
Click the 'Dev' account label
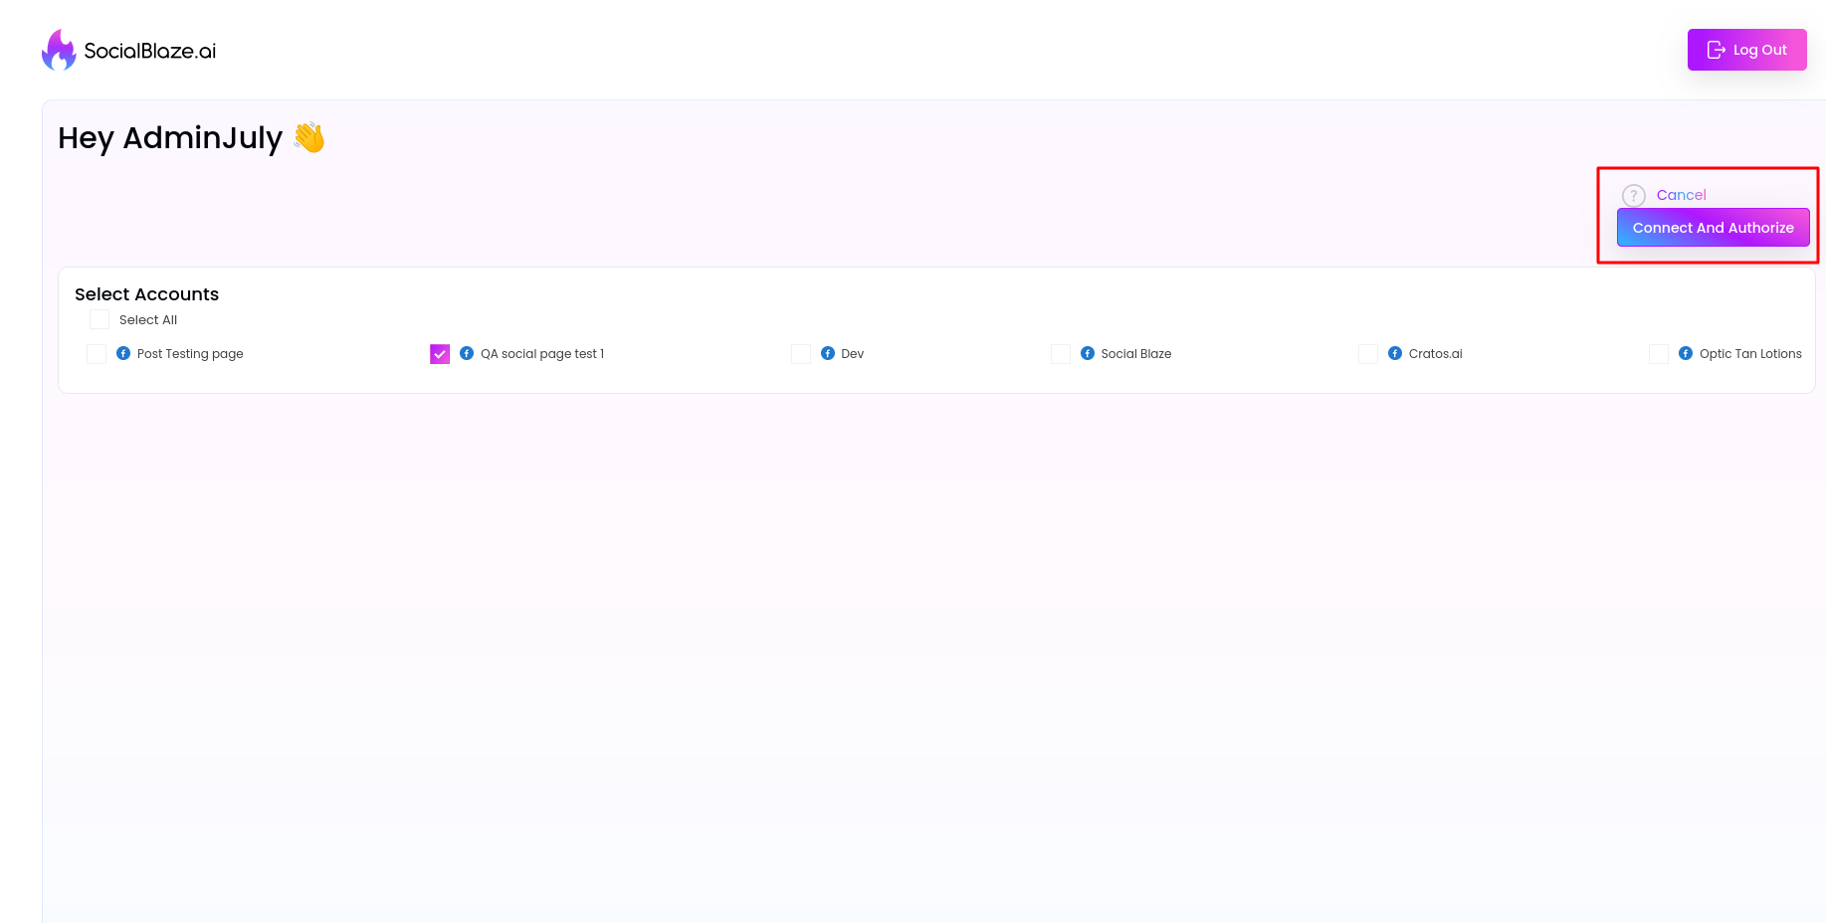[853, 354]
